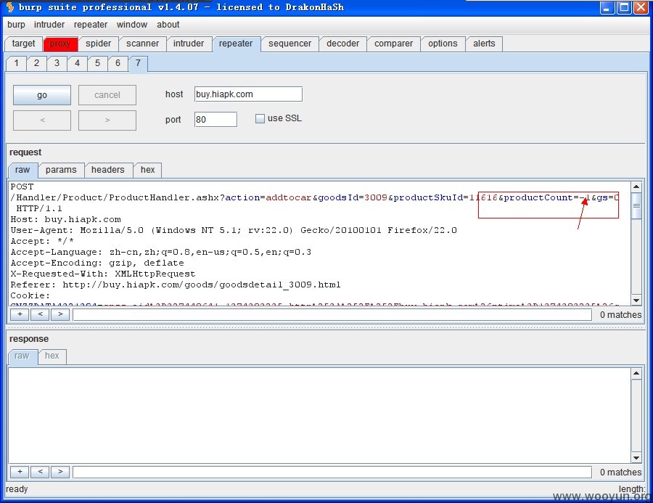
Task: Switch to the highlighted proxy tab
Action: click(x=60, y=44)
